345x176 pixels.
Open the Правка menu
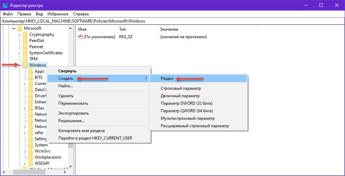(24, 14)
